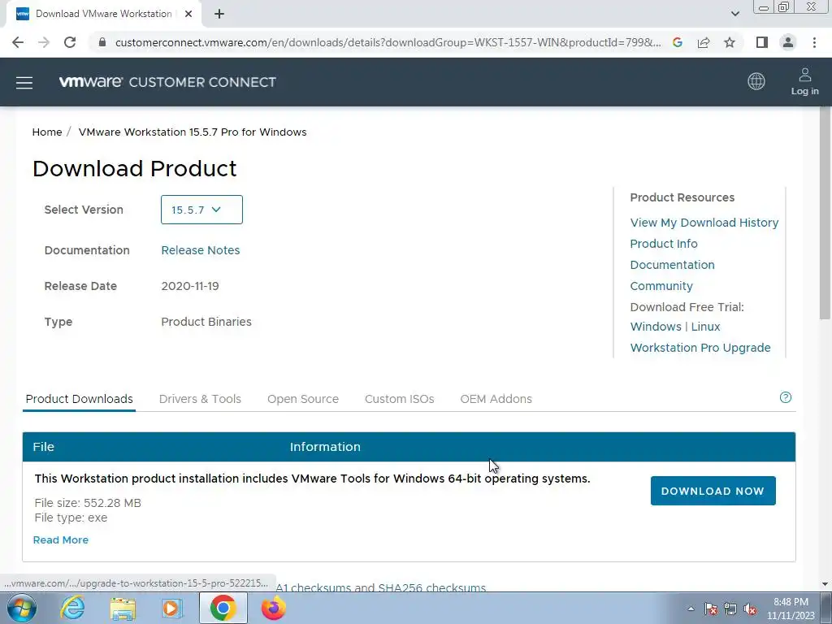The width and height of the screenshot is (832, 624).
Task: Open the Chrome profile avatar
Action: (788, 42)
